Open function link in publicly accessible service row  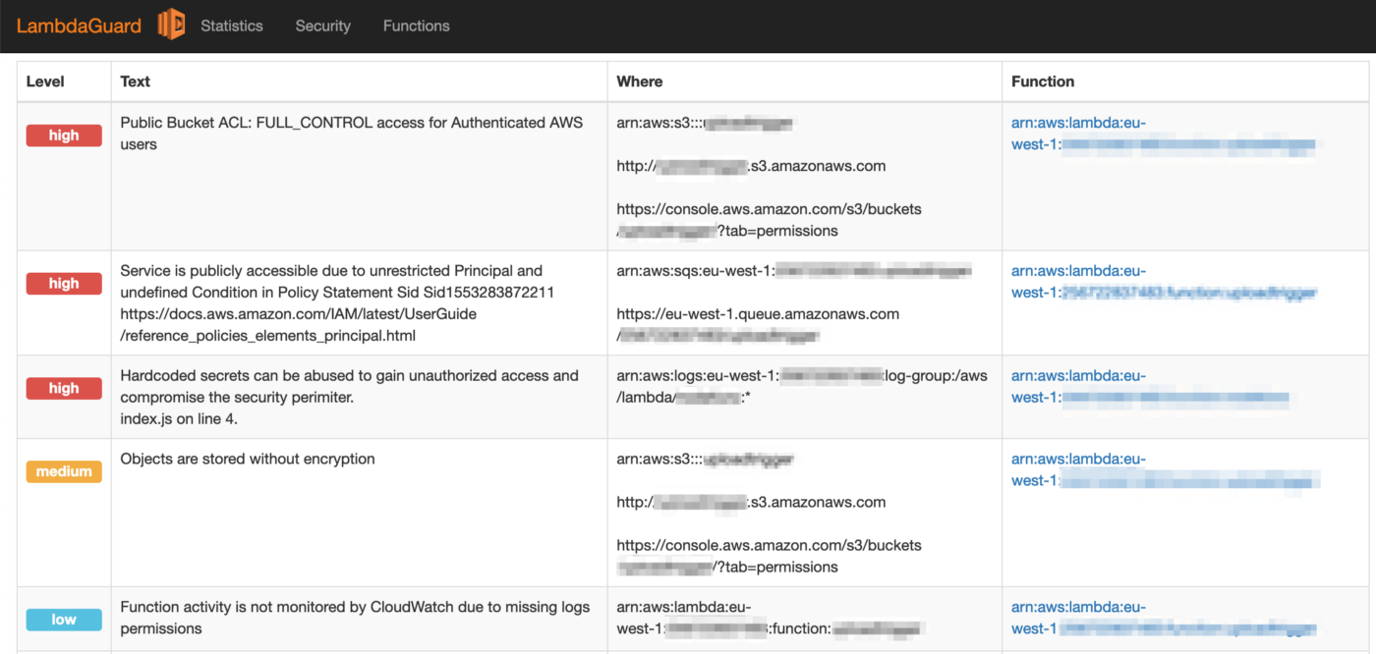coord(1164,282)
